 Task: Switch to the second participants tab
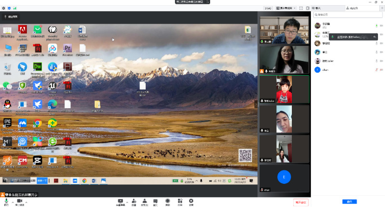362,8
